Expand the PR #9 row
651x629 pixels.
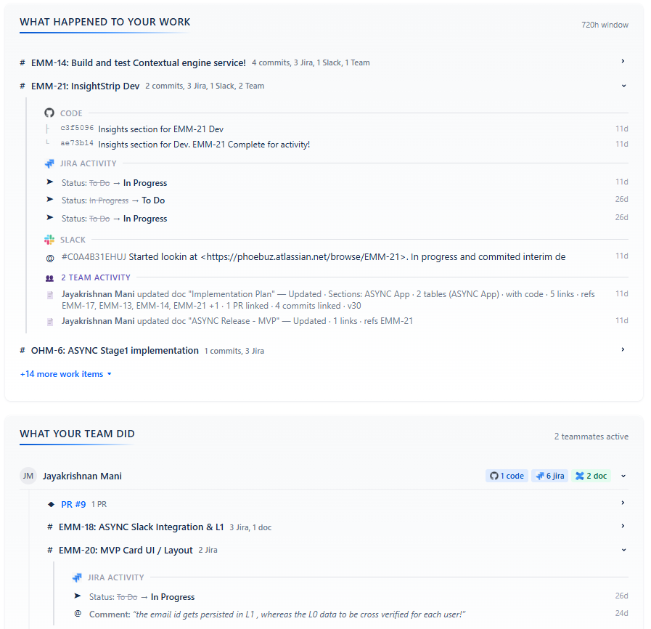(622, 503)
